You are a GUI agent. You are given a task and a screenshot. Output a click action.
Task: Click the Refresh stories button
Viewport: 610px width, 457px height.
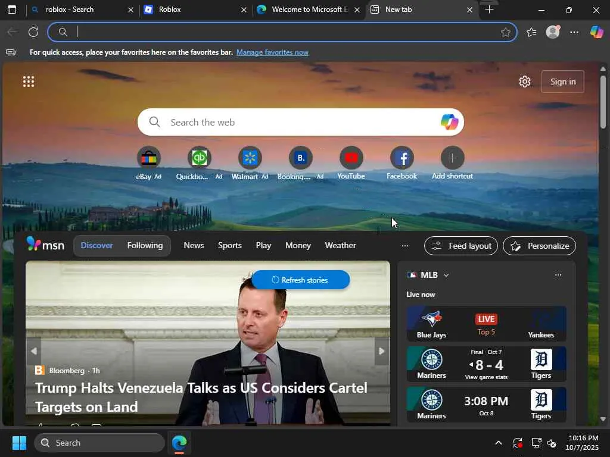click(x=300, y=280)
